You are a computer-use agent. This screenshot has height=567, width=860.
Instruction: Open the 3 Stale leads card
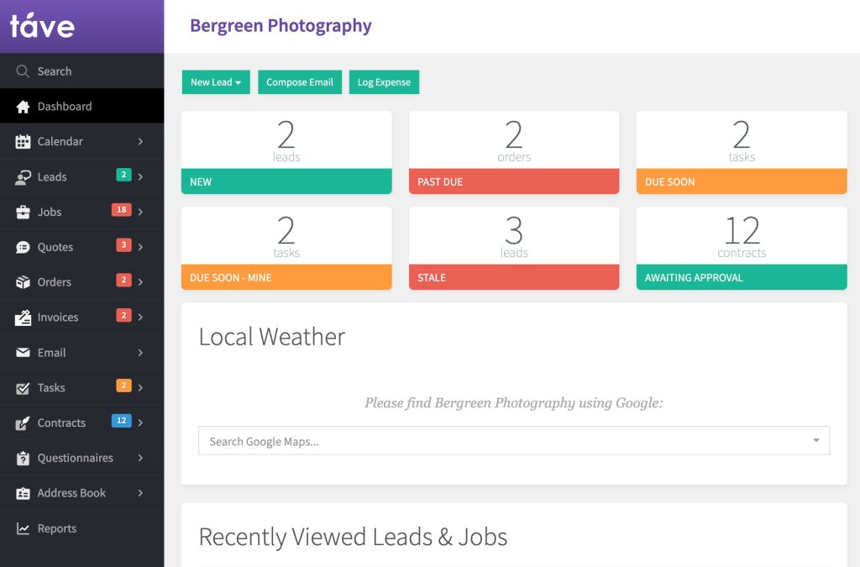pyautogui.click(x=514, y=249)
